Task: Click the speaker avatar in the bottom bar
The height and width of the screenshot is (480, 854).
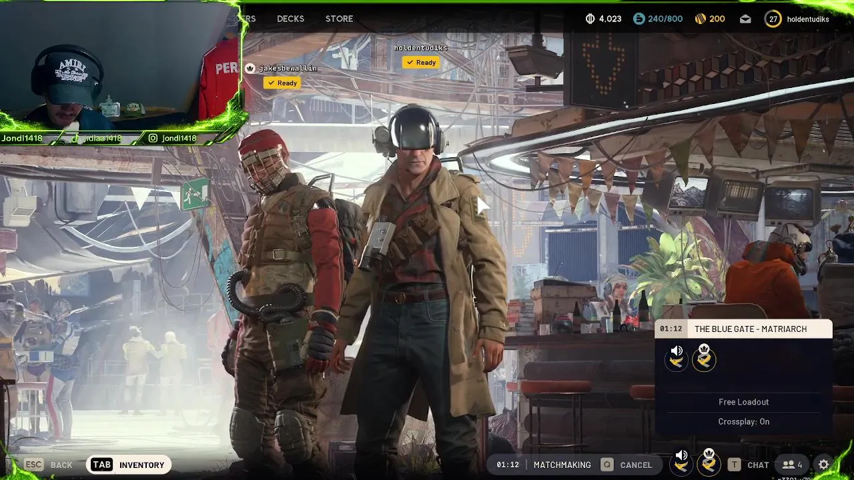Action: point(681,462)
